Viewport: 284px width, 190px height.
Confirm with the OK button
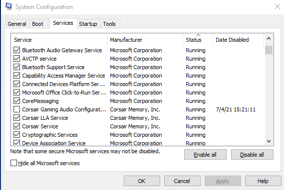(142, 181)
